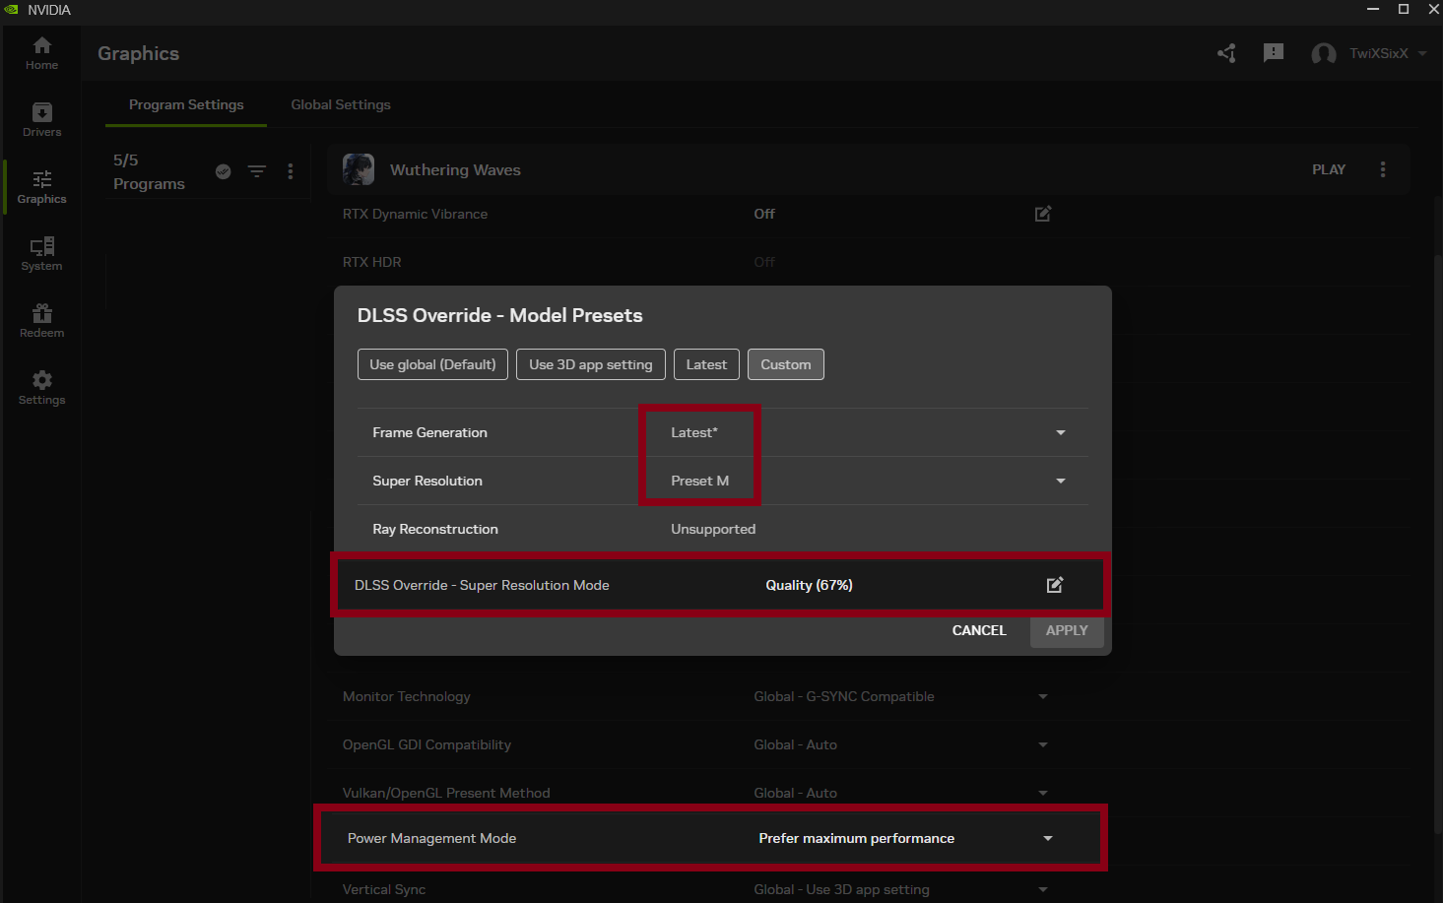Open the feedback notification icon
1443x903 pixels.
[1274, 53]
